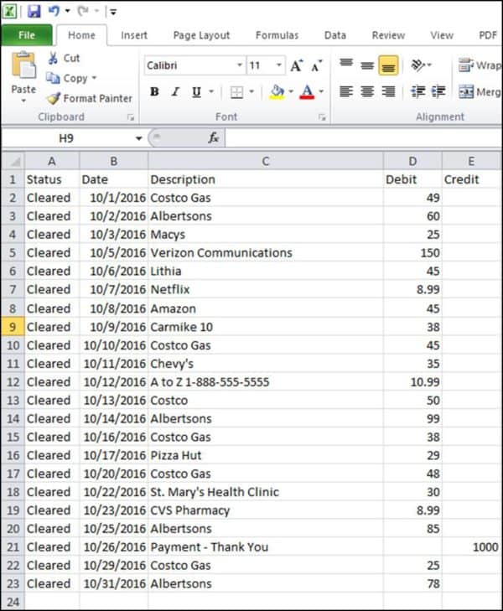Activate the Format Painter

(89, 98)
